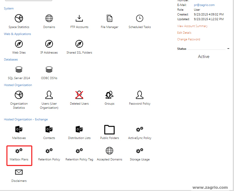Open Retention Policy Tag gears icon
This screenshot has height=191, width=234.
pyautogui.click(x=79, y=151)
